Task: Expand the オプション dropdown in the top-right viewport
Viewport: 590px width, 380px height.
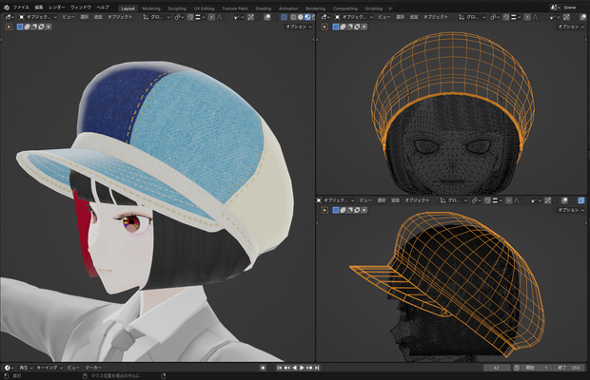Action: pos(570,27)
